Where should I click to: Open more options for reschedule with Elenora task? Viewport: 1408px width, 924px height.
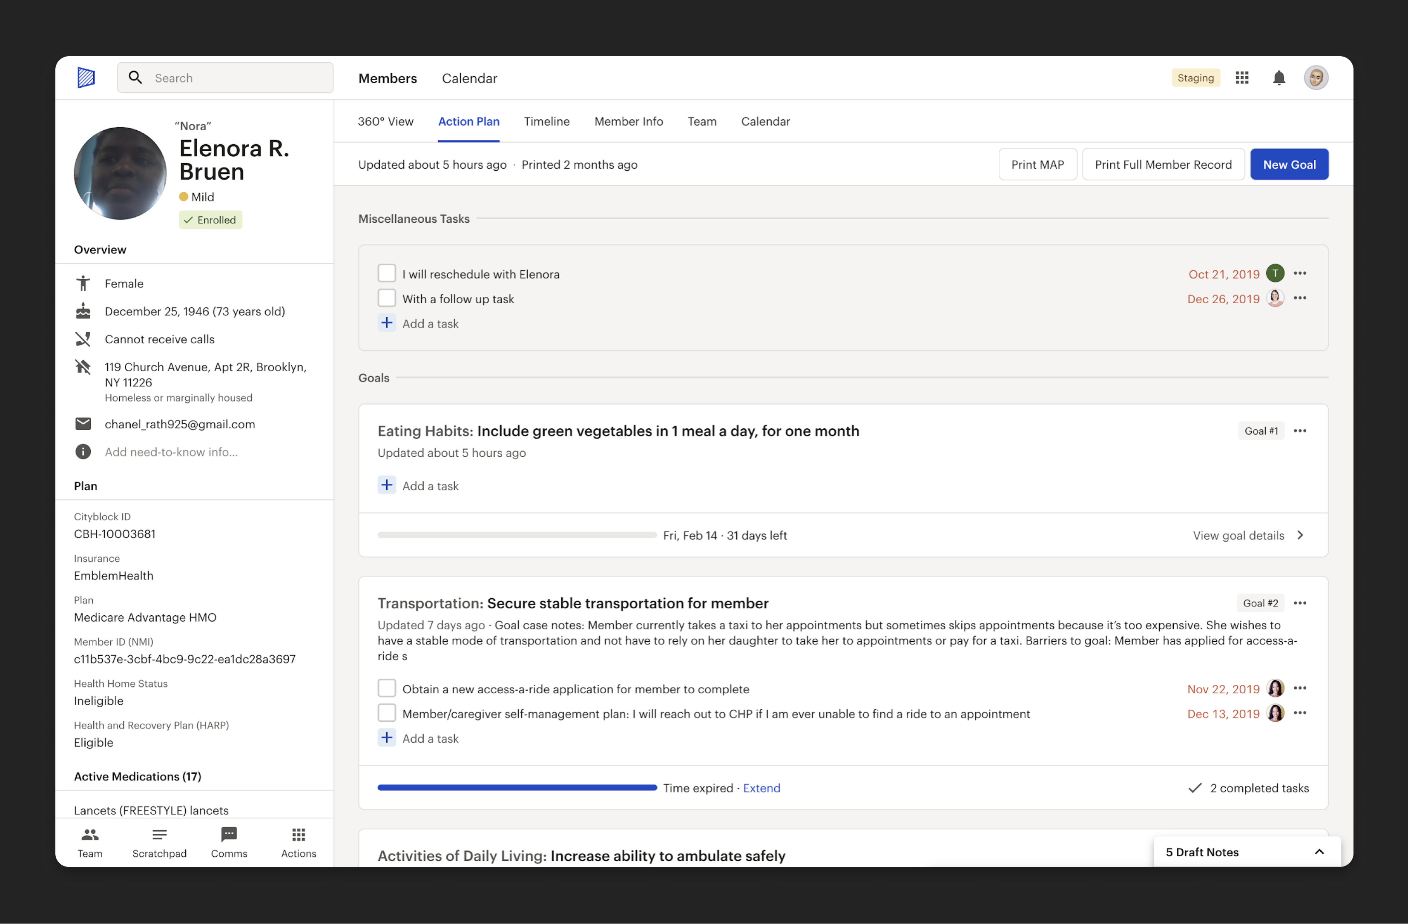pos(1300,273)
